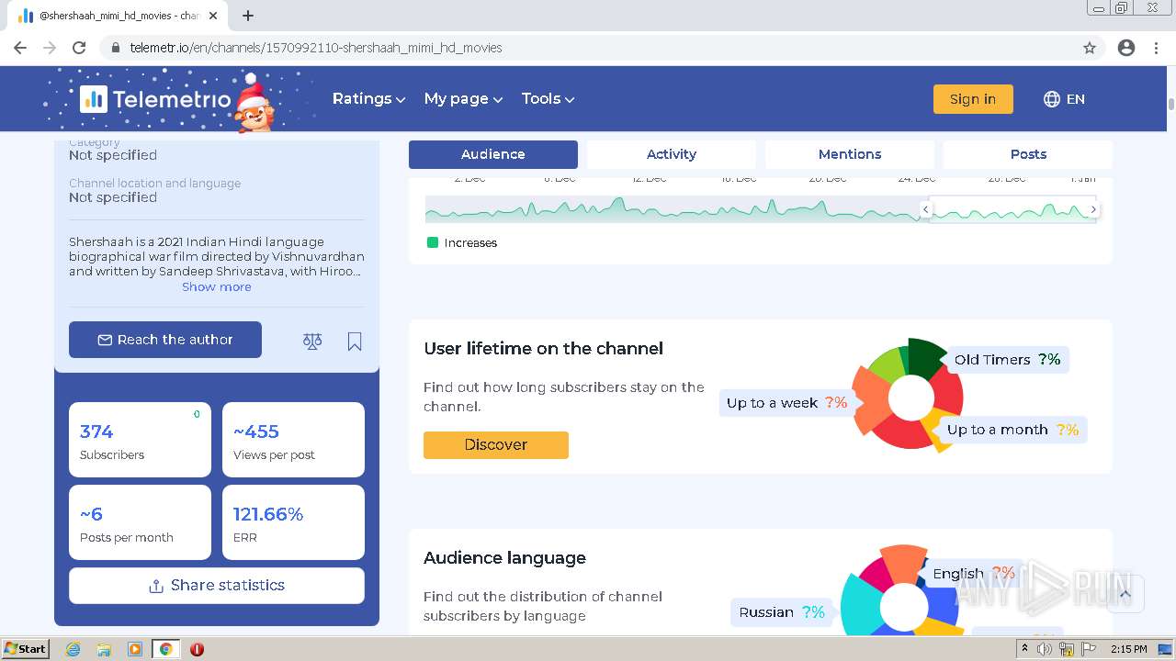Open Internet Explorer from the taskbar
Viewport: 1176px width, 661px height.
pos(73,649)
